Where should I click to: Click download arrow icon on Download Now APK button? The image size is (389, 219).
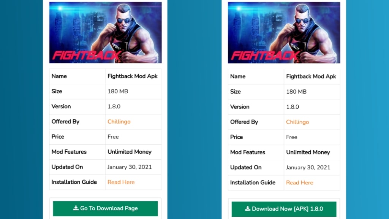[248, 209]
